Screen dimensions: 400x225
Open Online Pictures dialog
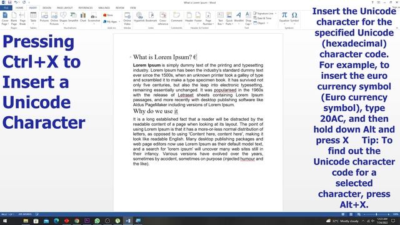(x=54, y=19)
